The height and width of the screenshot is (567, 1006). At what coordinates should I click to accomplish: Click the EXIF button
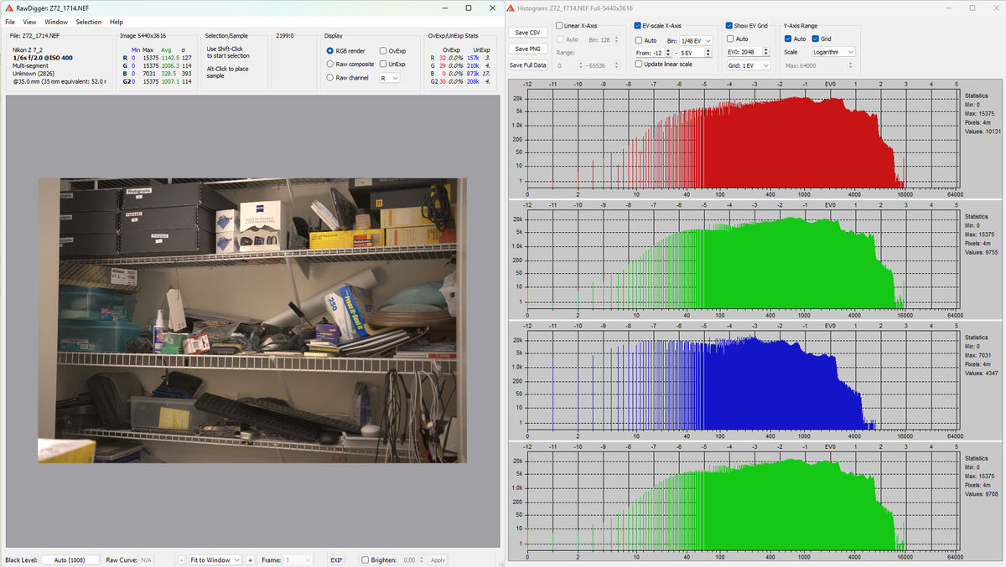click(336, 559)
